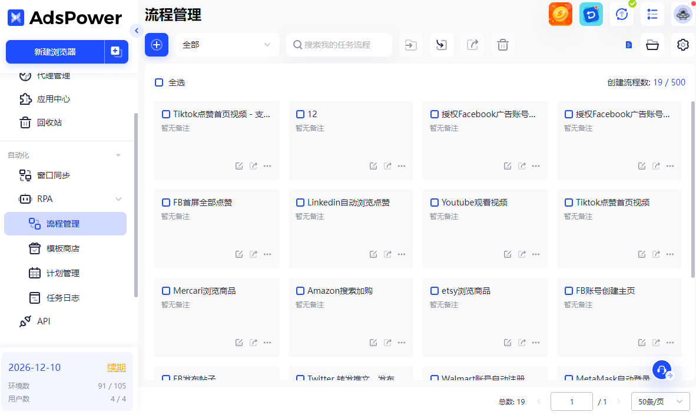Image resolution: width=696 pixels, height=415 pixels.
Task: Click the blue refresh app icon
Action: click(591, 14)
